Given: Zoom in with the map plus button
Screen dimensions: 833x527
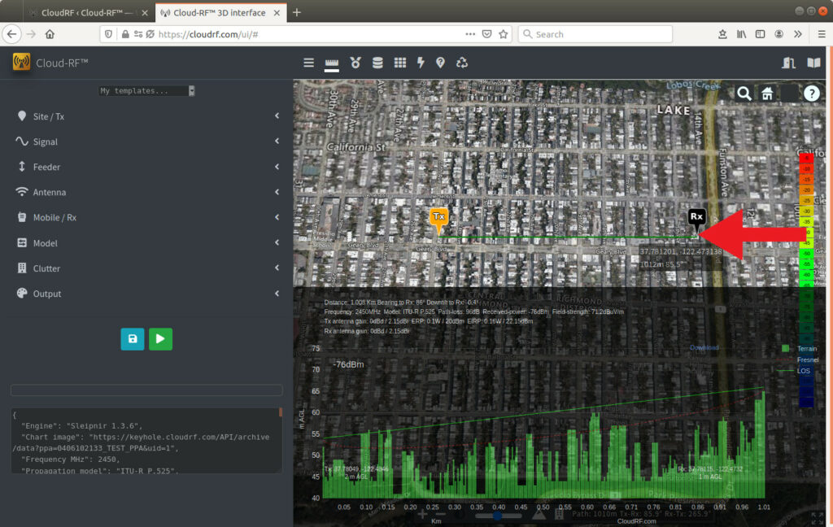Looking at the screenshot, I should coord(422,514).
